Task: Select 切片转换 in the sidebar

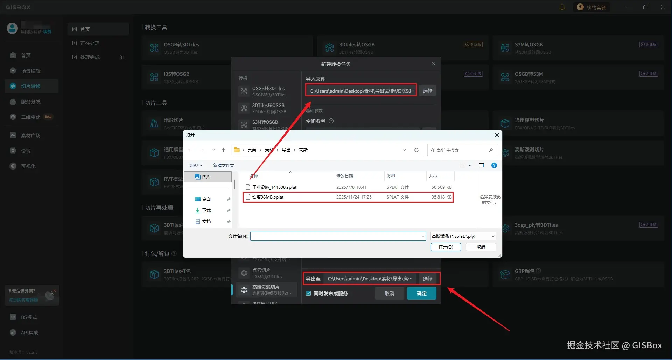Action: pos(31,86)
